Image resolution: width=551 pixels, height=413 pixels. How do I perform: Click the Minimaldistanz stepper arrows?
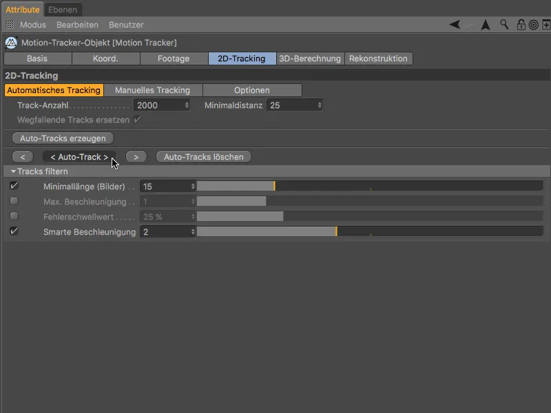click(x=320, y=105)
